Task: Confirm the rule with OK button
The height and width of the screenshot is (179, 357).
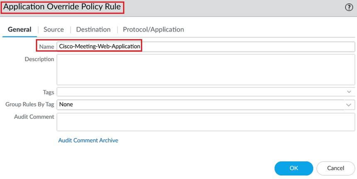Action: coord(294,168)
